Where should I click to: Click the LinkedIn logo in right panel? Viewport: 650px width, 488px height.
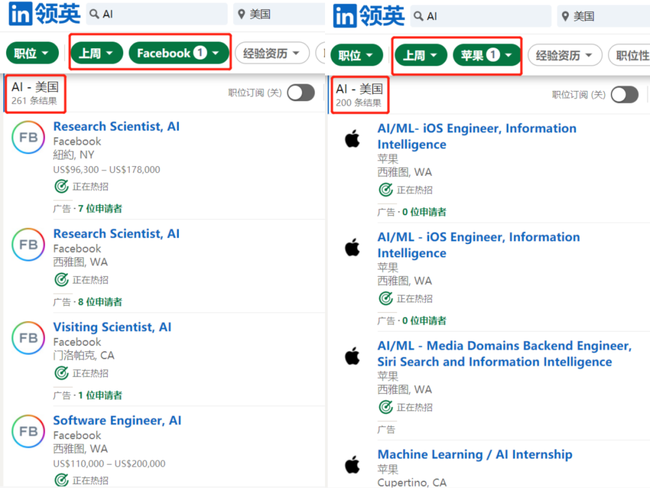344,16
